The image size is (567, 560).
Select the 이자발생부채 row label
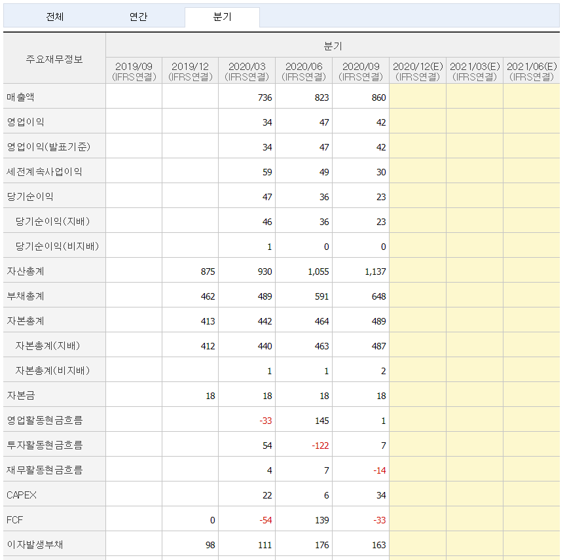pyautogui.click(x=35, y=544)
